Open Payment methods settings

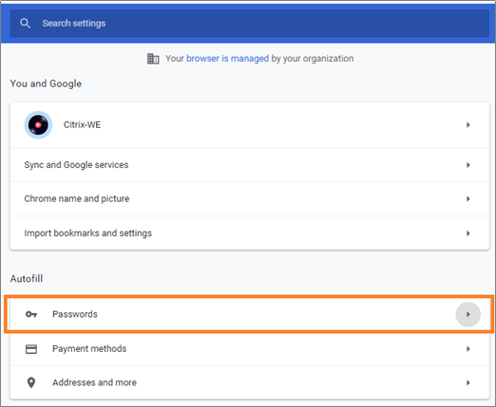tap(250, 349)
